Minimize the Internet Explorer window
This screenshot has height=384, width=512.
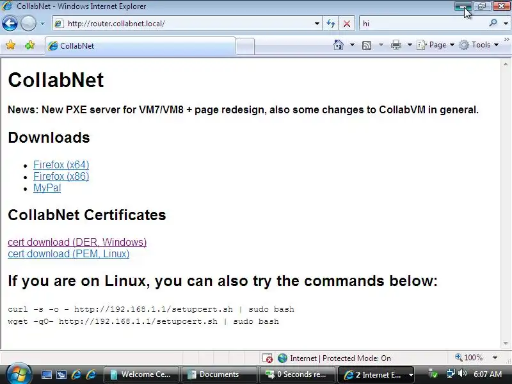[463, 6]
